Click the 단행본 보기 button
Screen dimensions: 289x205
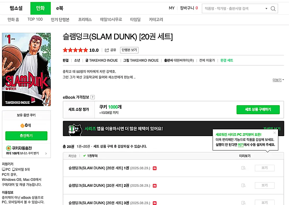click(x=129, y=50)
